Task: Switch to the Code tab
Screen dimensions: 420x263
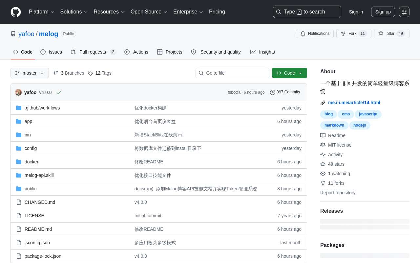Action: point(23,52)
